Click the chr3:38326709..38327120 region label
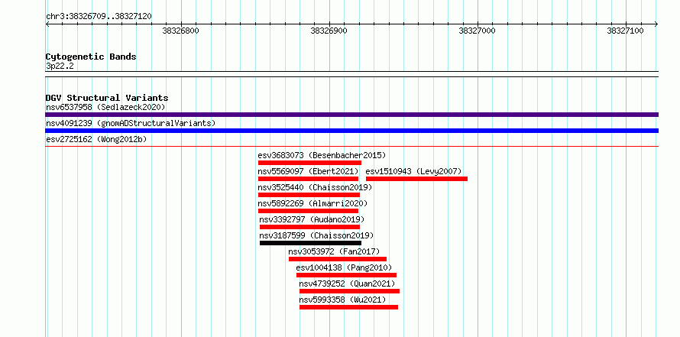The height and width of the screenshot is (337, 680). coord(99,17)
